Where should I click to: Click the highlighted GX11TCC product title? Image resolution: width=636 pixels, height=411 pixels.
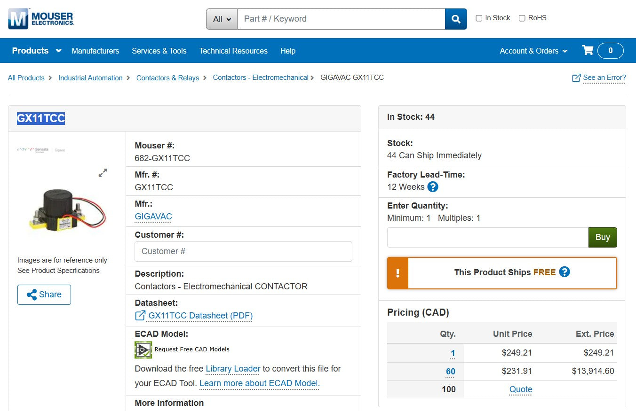[x=41, y=118]
